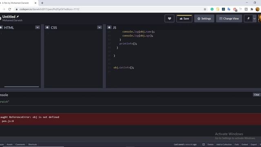The image size is (261, 147).
Task: Go forward with the browser arrow
Action: [x=4, y=9]
